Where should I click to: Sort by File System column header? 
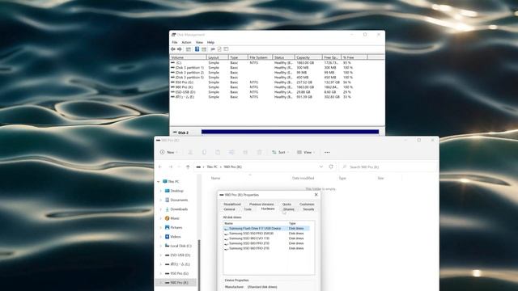pyautogui.click(x=260, y=57)
